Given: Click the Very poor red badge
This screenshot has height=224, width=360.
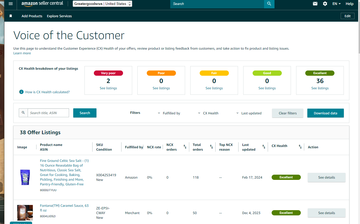Looking at the screenshot, I should (x=108, y=73).
